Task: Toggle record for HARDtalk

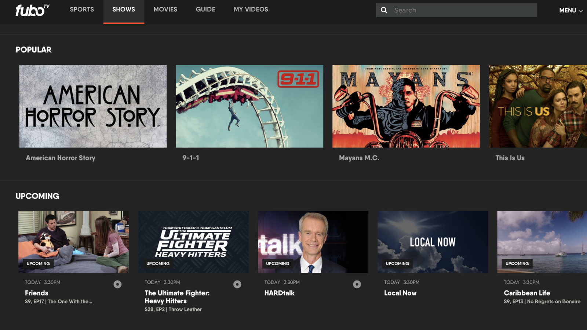Action: tap(357, 284)
